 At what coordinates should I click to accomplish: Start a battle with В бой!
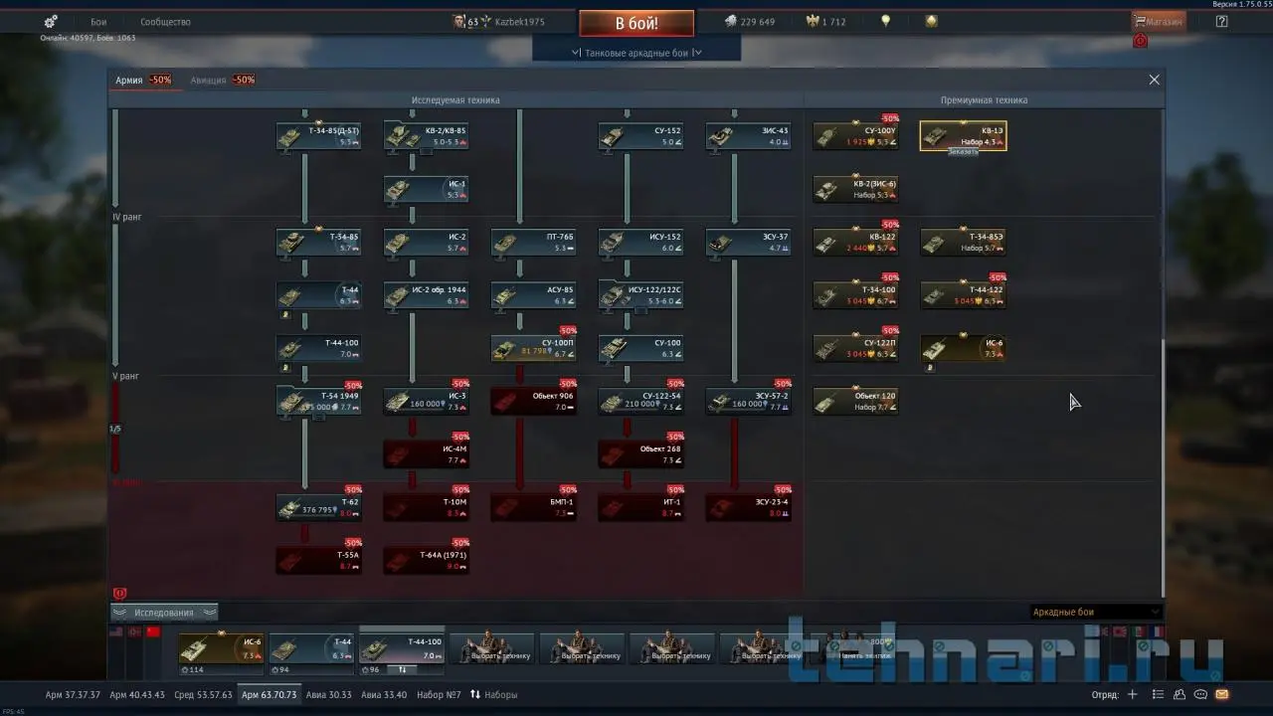pyautogui.click(x=636, y=23)
